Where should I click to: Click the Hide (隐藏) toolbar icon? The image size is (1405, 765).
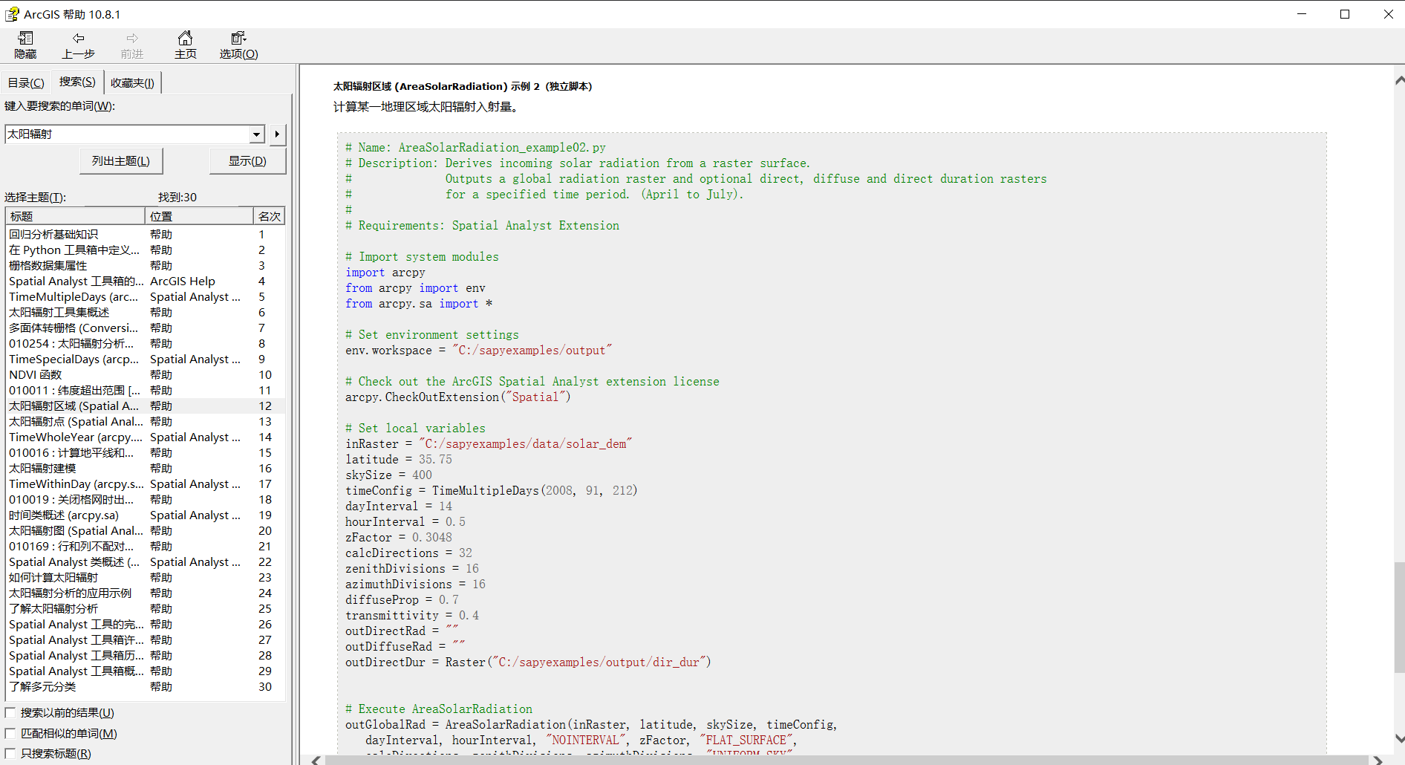[x=25, y=39]
